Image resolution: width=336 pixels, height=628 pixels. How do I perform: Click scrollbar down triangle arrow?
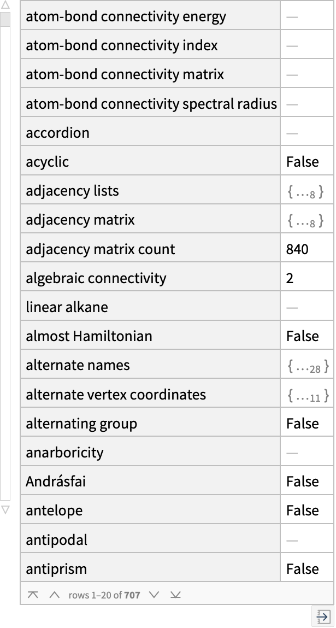click(x=5, y=510)
